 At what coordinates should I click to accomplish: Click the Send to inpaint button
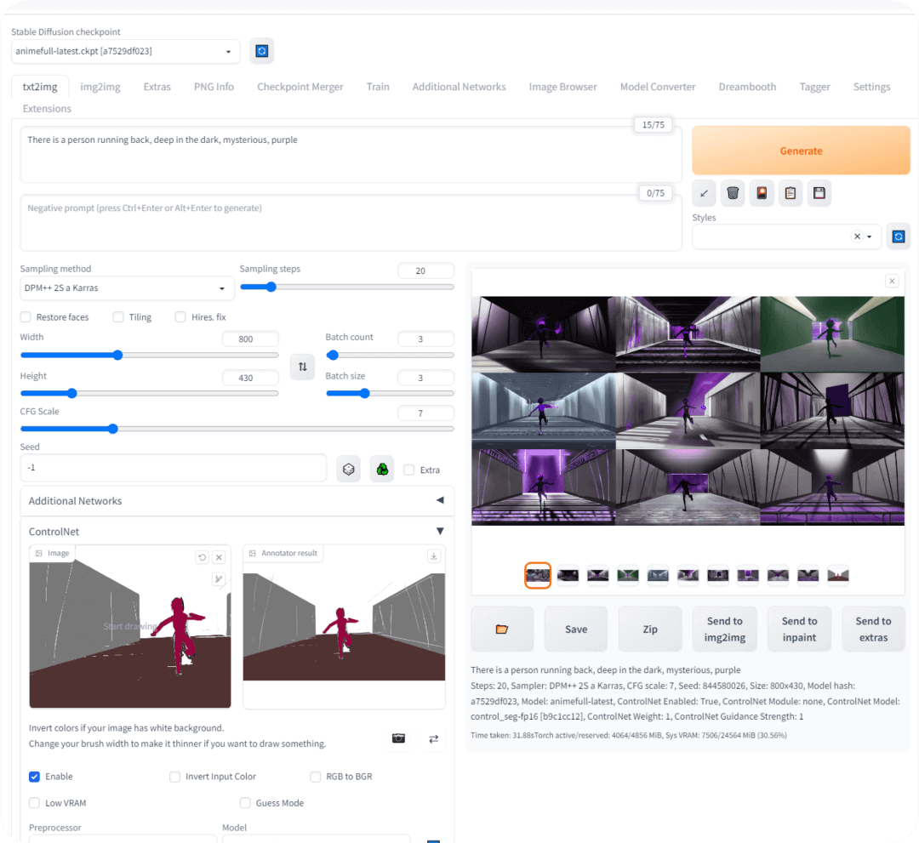tap(799, 629)
